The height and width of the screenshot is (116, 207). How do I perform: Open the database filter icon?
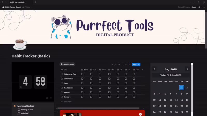112,64
